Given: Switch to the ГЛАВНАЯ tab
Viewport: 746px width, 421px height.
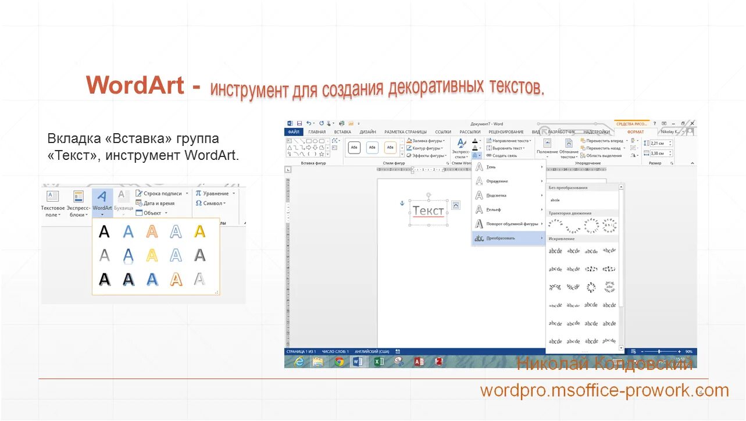Looking at the screenshot, I should coord(317,132).
